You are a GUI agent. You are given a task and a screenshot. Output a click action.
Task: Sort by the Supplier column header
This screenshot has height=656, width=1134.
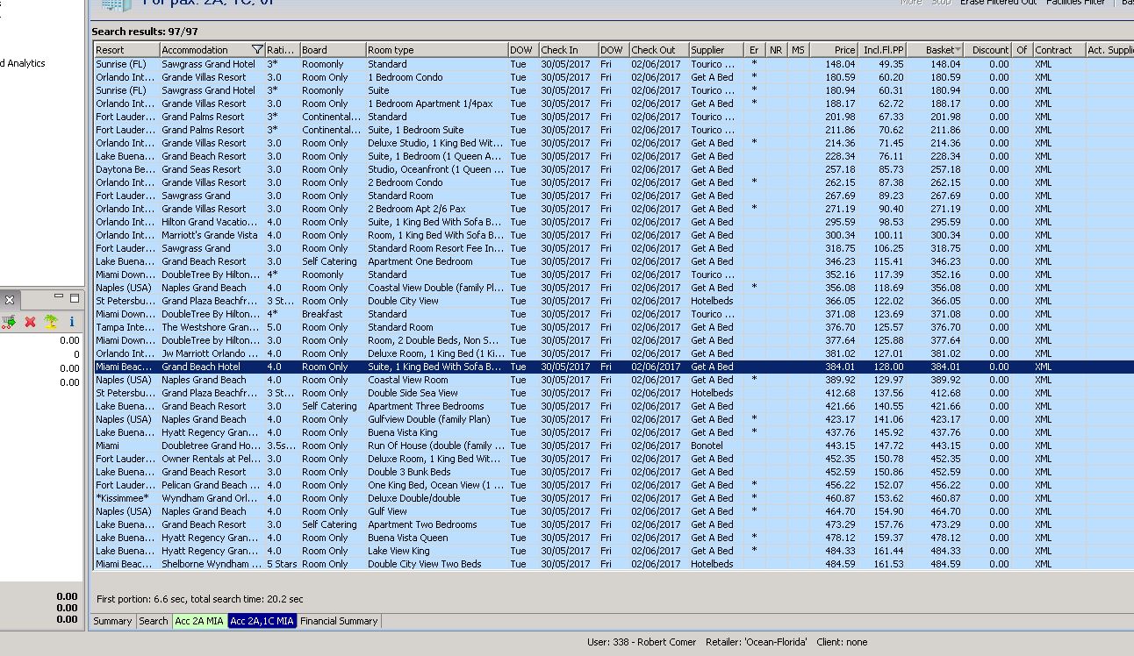click(715, 50)
